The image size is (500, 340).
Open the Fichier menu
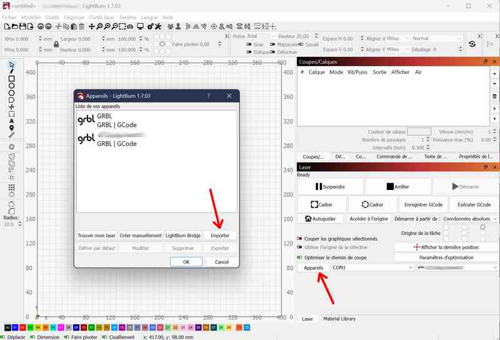9,17
